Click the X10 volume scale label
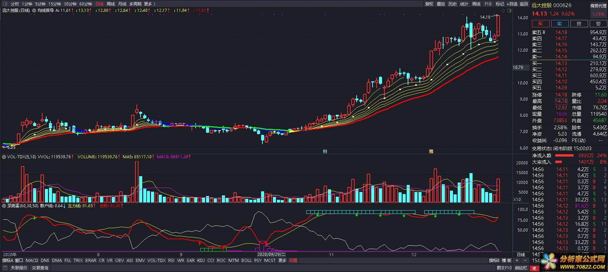 pyautogui.click(x=517, y=200)
